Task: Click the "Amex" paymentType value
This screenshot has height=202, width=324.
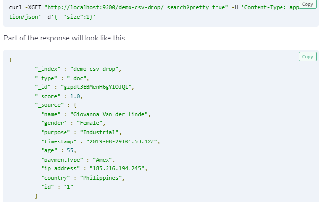Action: [x=102, y=160]
